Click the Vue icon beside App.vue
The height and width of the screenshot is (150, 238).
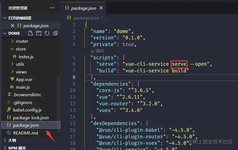coord(12,79)
